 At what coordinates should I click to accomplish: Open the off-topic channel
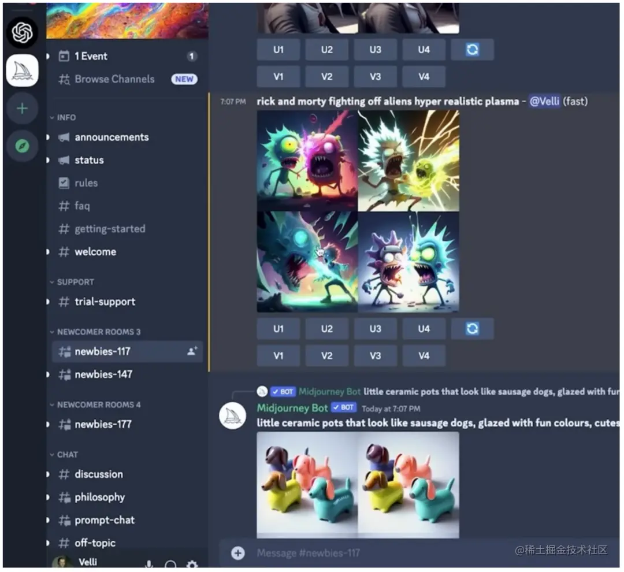(127, 543)
